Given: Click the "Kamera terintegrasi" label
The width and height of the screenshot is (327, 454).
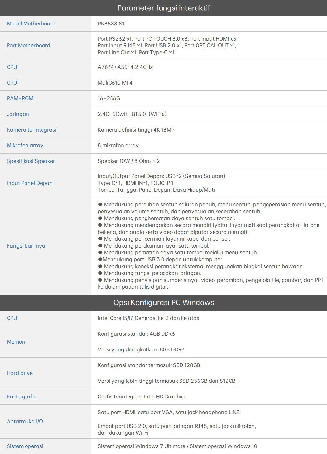Looking at the screenshot, I should 31,130.
